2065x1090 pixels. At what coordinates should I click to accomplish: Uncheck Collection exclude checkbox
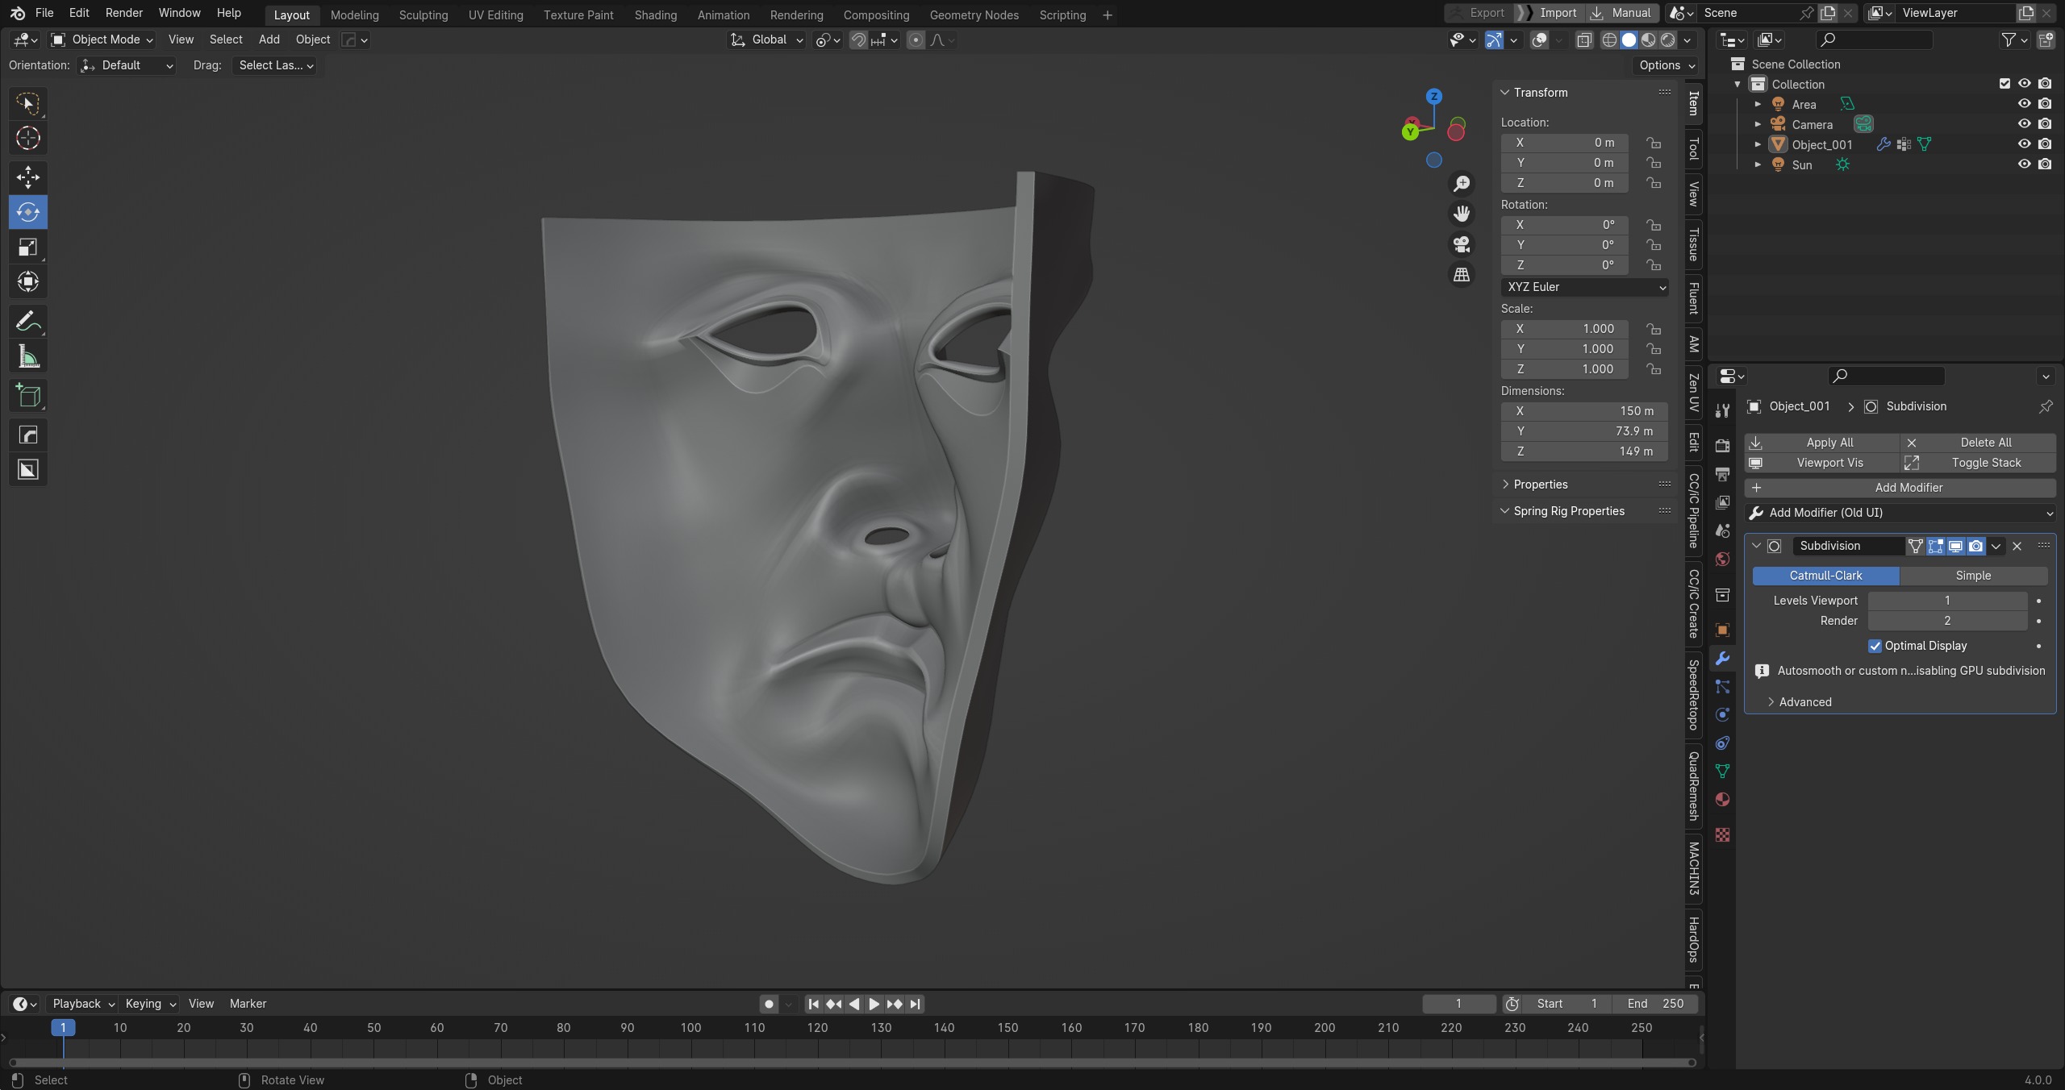(x=2005, y=84)
